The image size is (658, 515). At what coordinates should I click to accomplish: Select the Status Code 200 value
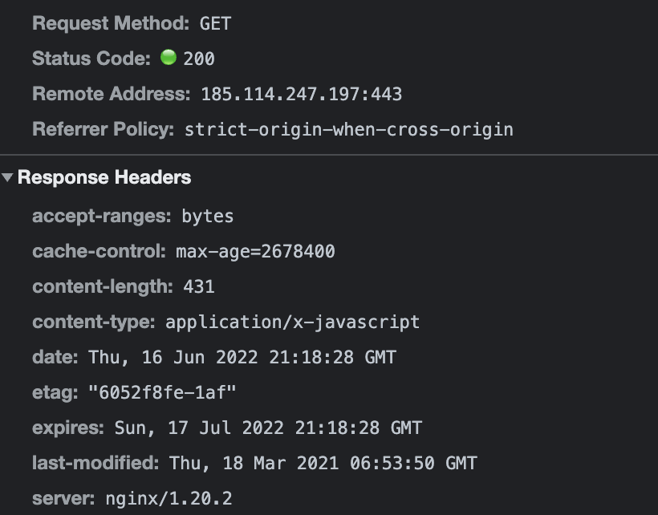point(199,59)
